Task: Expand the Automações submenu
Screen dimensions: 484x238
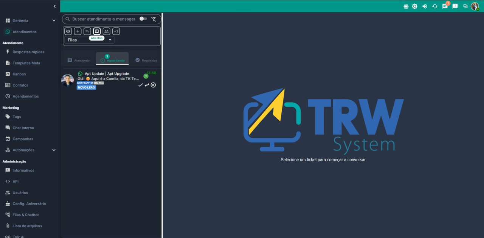Action: click(x=30, y=150)
